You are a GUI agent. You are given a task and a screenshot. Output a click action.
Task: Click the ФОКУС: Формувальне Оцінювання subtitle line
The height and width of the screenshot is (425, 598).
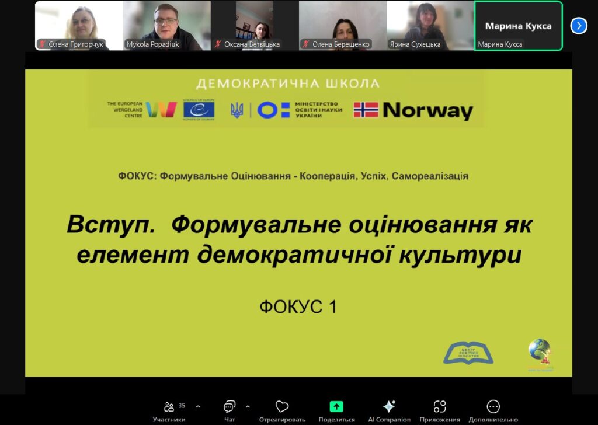[293, 176]
